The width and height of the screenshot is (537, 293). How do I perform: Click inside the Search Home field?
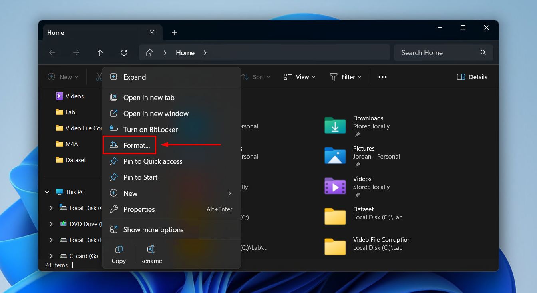[436, 53]
